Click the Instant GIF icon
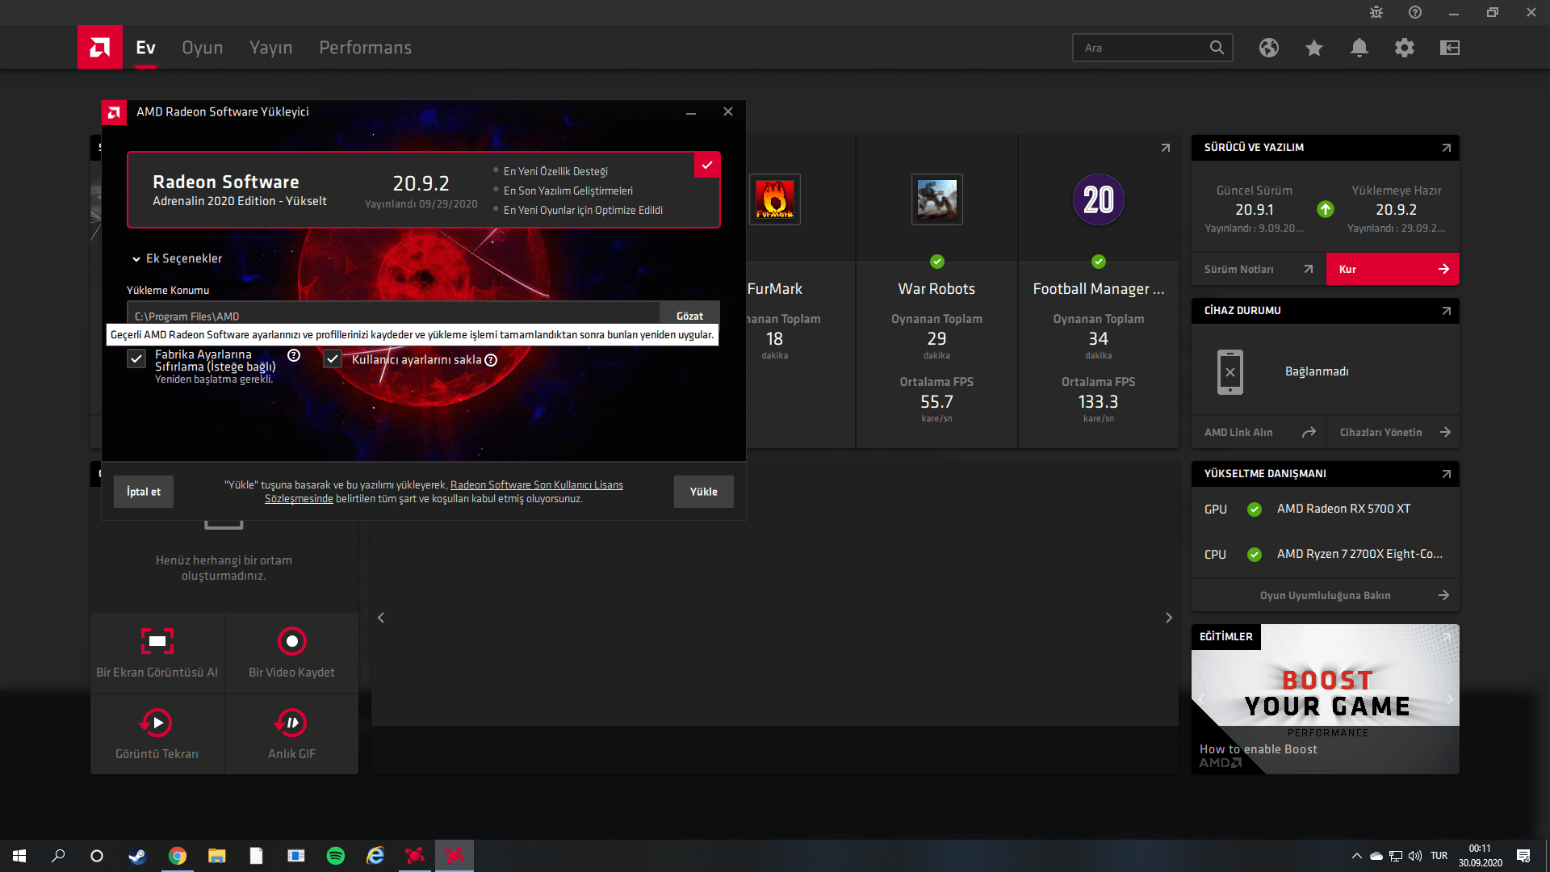The height and width of the screenshot is (872, 1550). (x=291, y=723)
